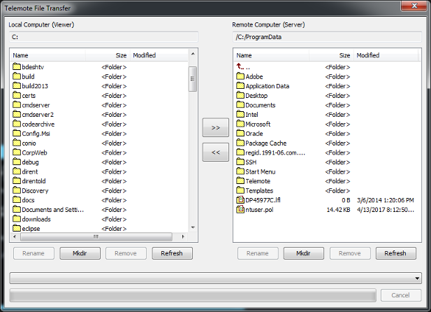Click the codearchive folder icon
431x312 pixels.
(x=17, y=124)
